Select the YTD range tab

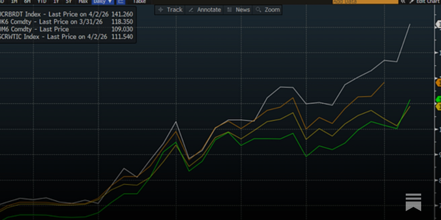pos(42,2)
